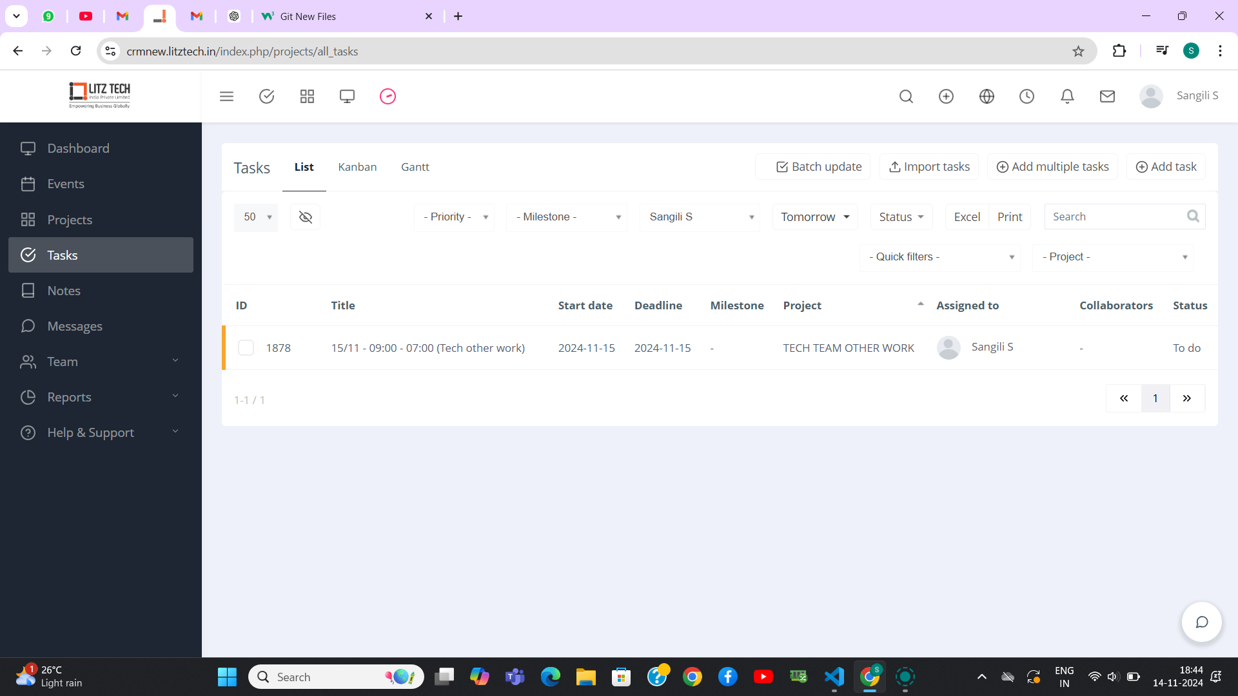Open Dashboard in the sidebar
Viewport: 1238px width, 696px height.
click(101, 148)
